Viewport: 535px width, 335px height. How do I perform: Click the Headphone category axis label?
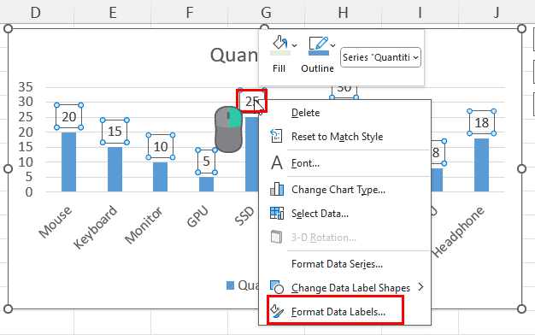coord(458,232)
